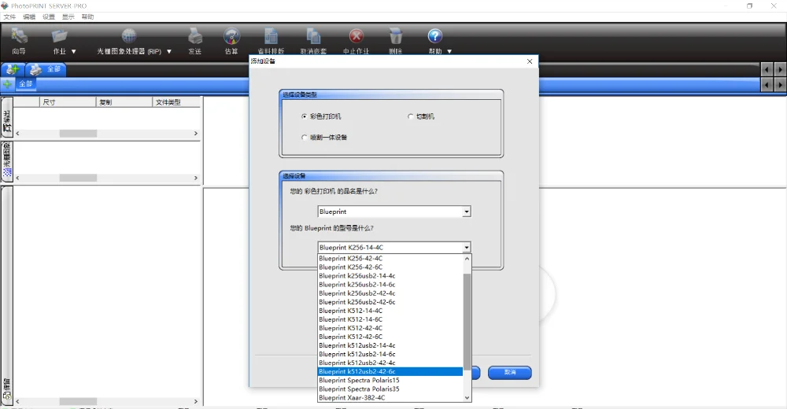Screen dimensions: 787x409
Task: Open the 帮助 toolbar dropdown arrow
Action: 449,51
